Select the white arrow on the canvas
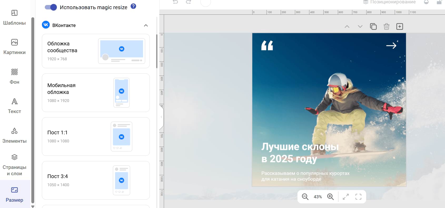The height and width of the screenshot is (208, 445). click(x=391, y=46)
